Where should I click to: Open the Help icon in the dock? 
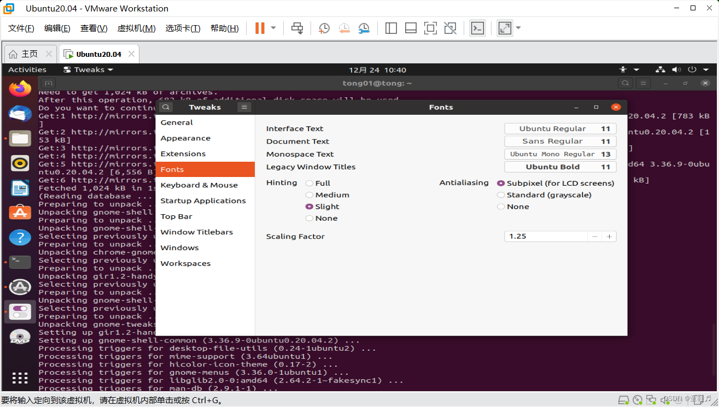[20, 237]
